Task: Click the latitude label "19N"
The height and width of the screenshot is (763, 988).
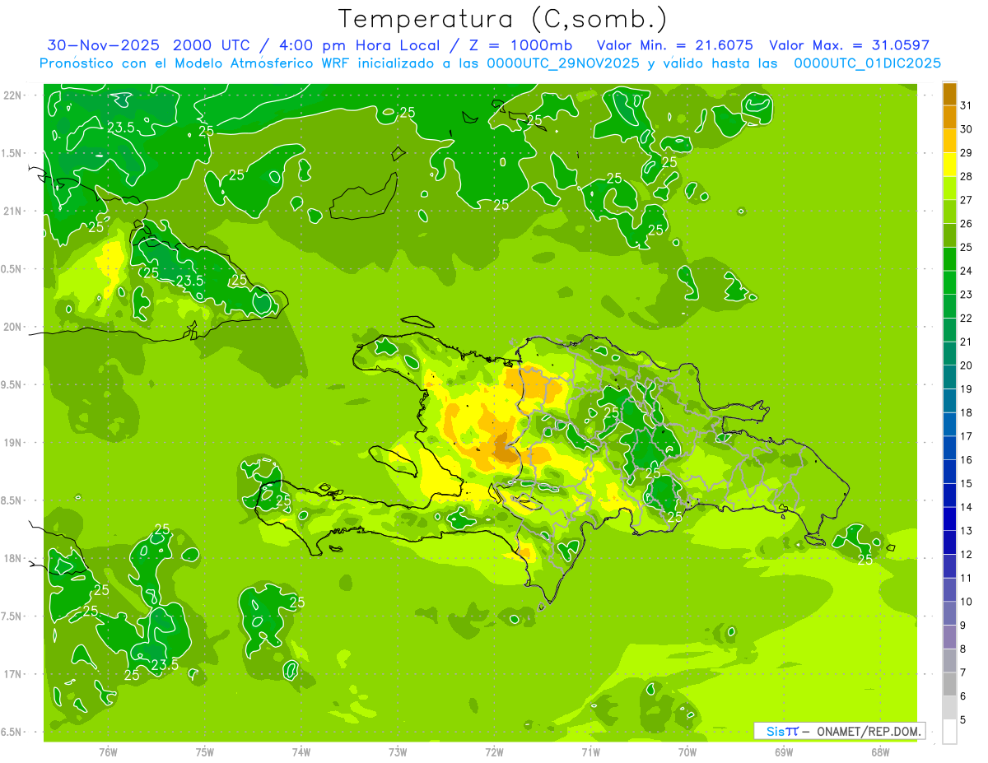Action: click(14, 442)
